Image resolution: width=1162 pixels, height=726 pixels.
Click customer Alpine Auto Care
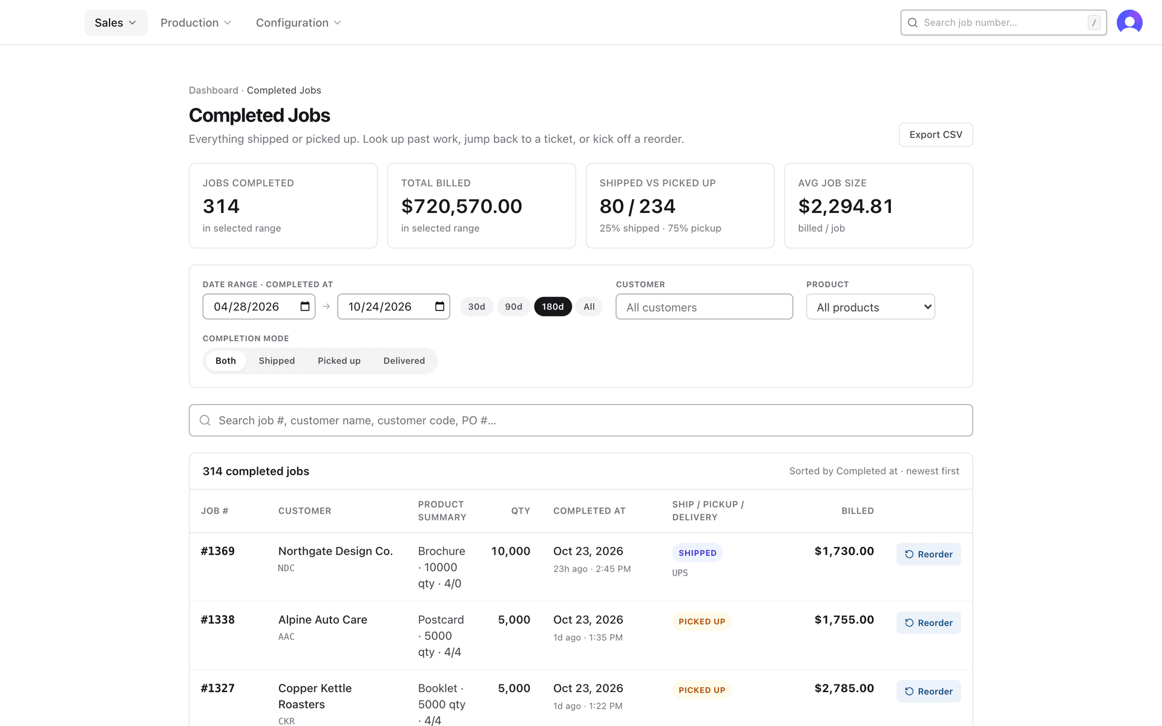point(323,620)
